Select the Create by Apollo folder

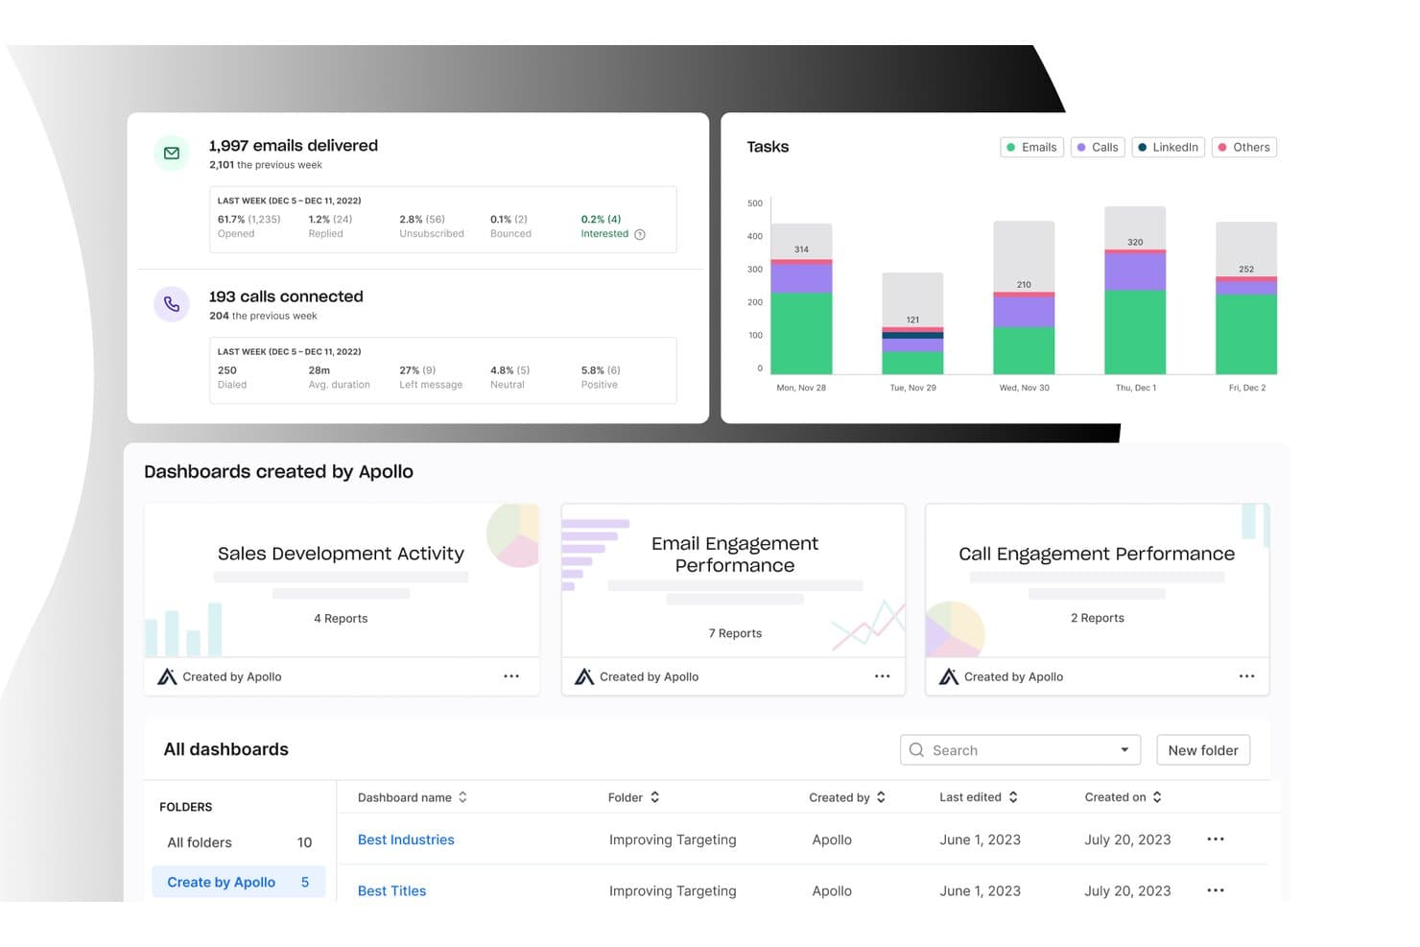click(x=239, y=882)
